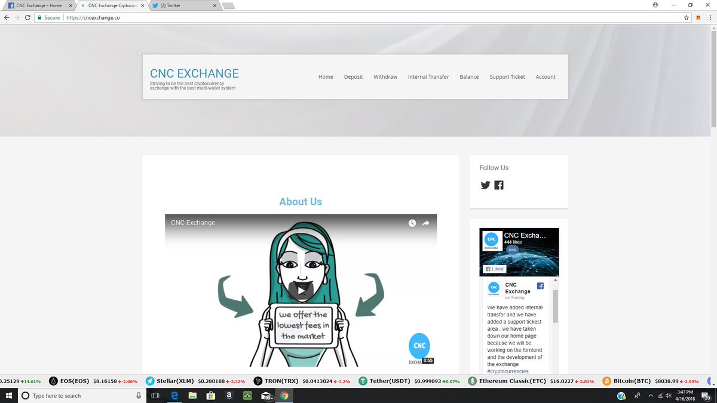This screenshot has height=403, width=717.
Task: Open the Account menu item
Action: point(546,77)
